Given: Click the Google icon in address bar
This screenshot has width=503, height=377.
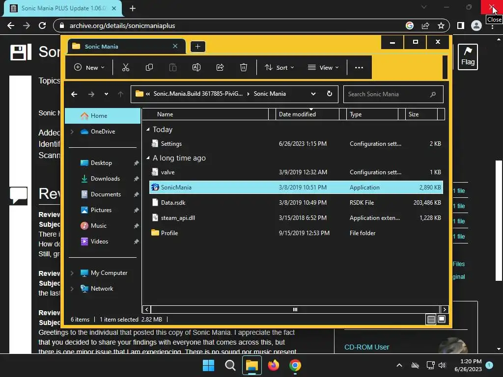Looking at the screenshot, I should coord(410,26).
